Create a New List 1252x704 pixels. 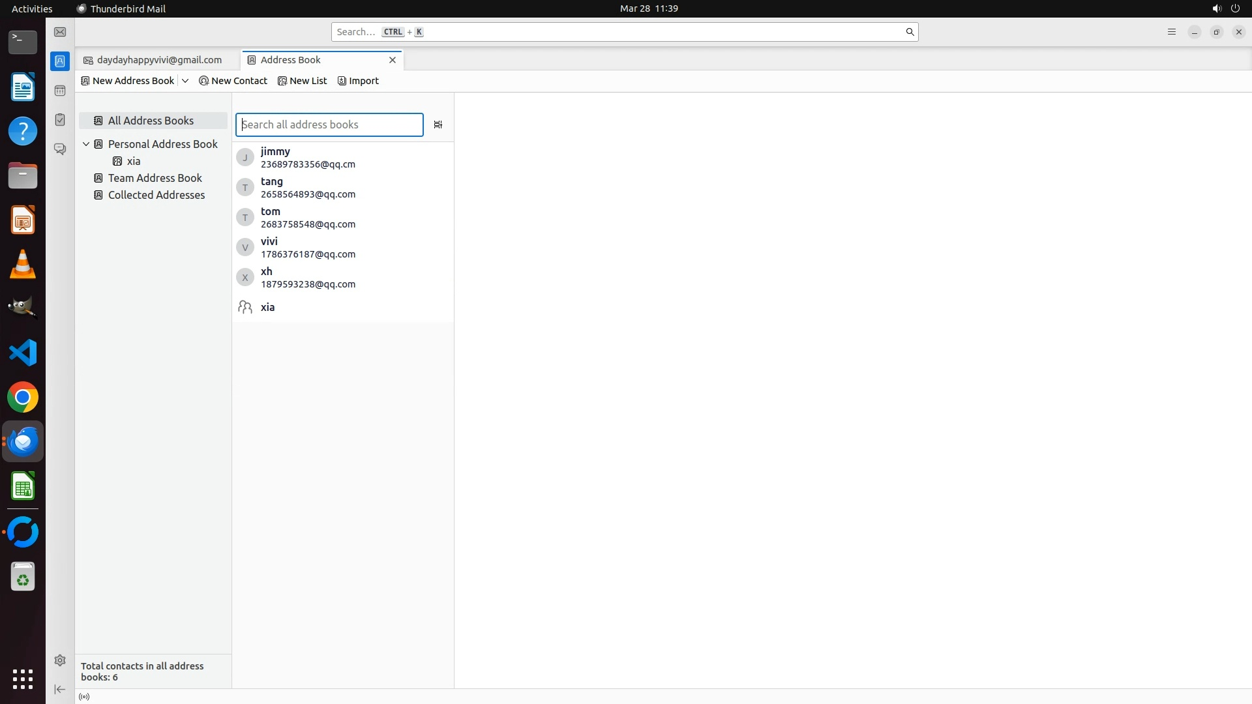tap(302, 81)
